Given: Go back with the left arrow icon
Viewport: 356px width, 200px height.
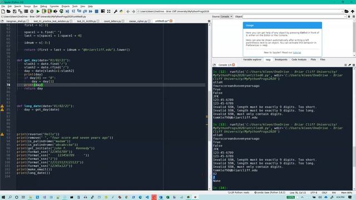Looking at the screenshot, I should point(128,11).
